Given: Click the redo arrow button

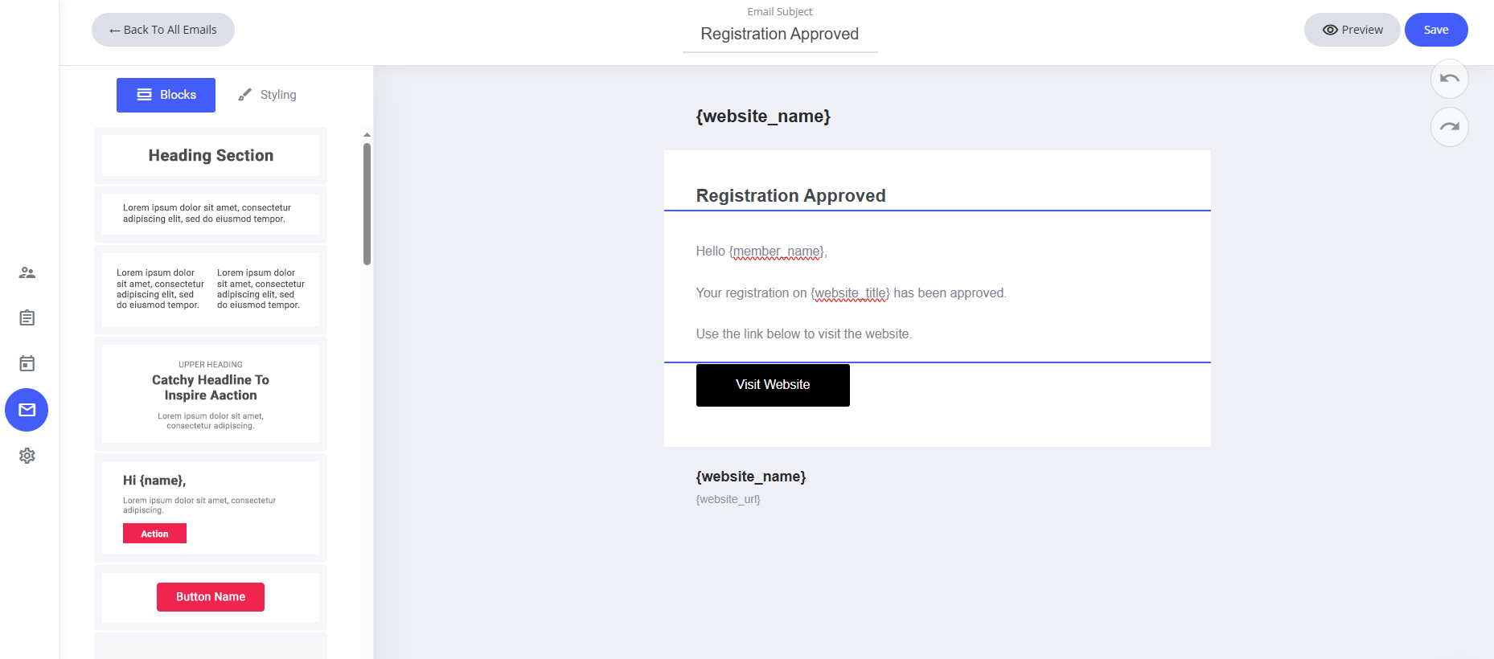Looking at the screenshot, I should (x=1449, y=127).
